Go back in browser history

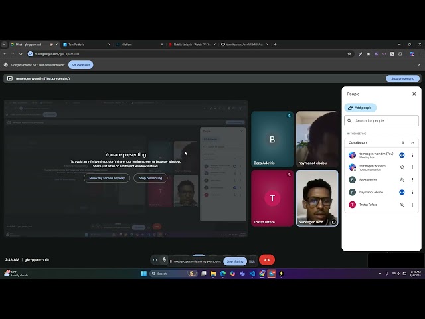pos(5,54)
